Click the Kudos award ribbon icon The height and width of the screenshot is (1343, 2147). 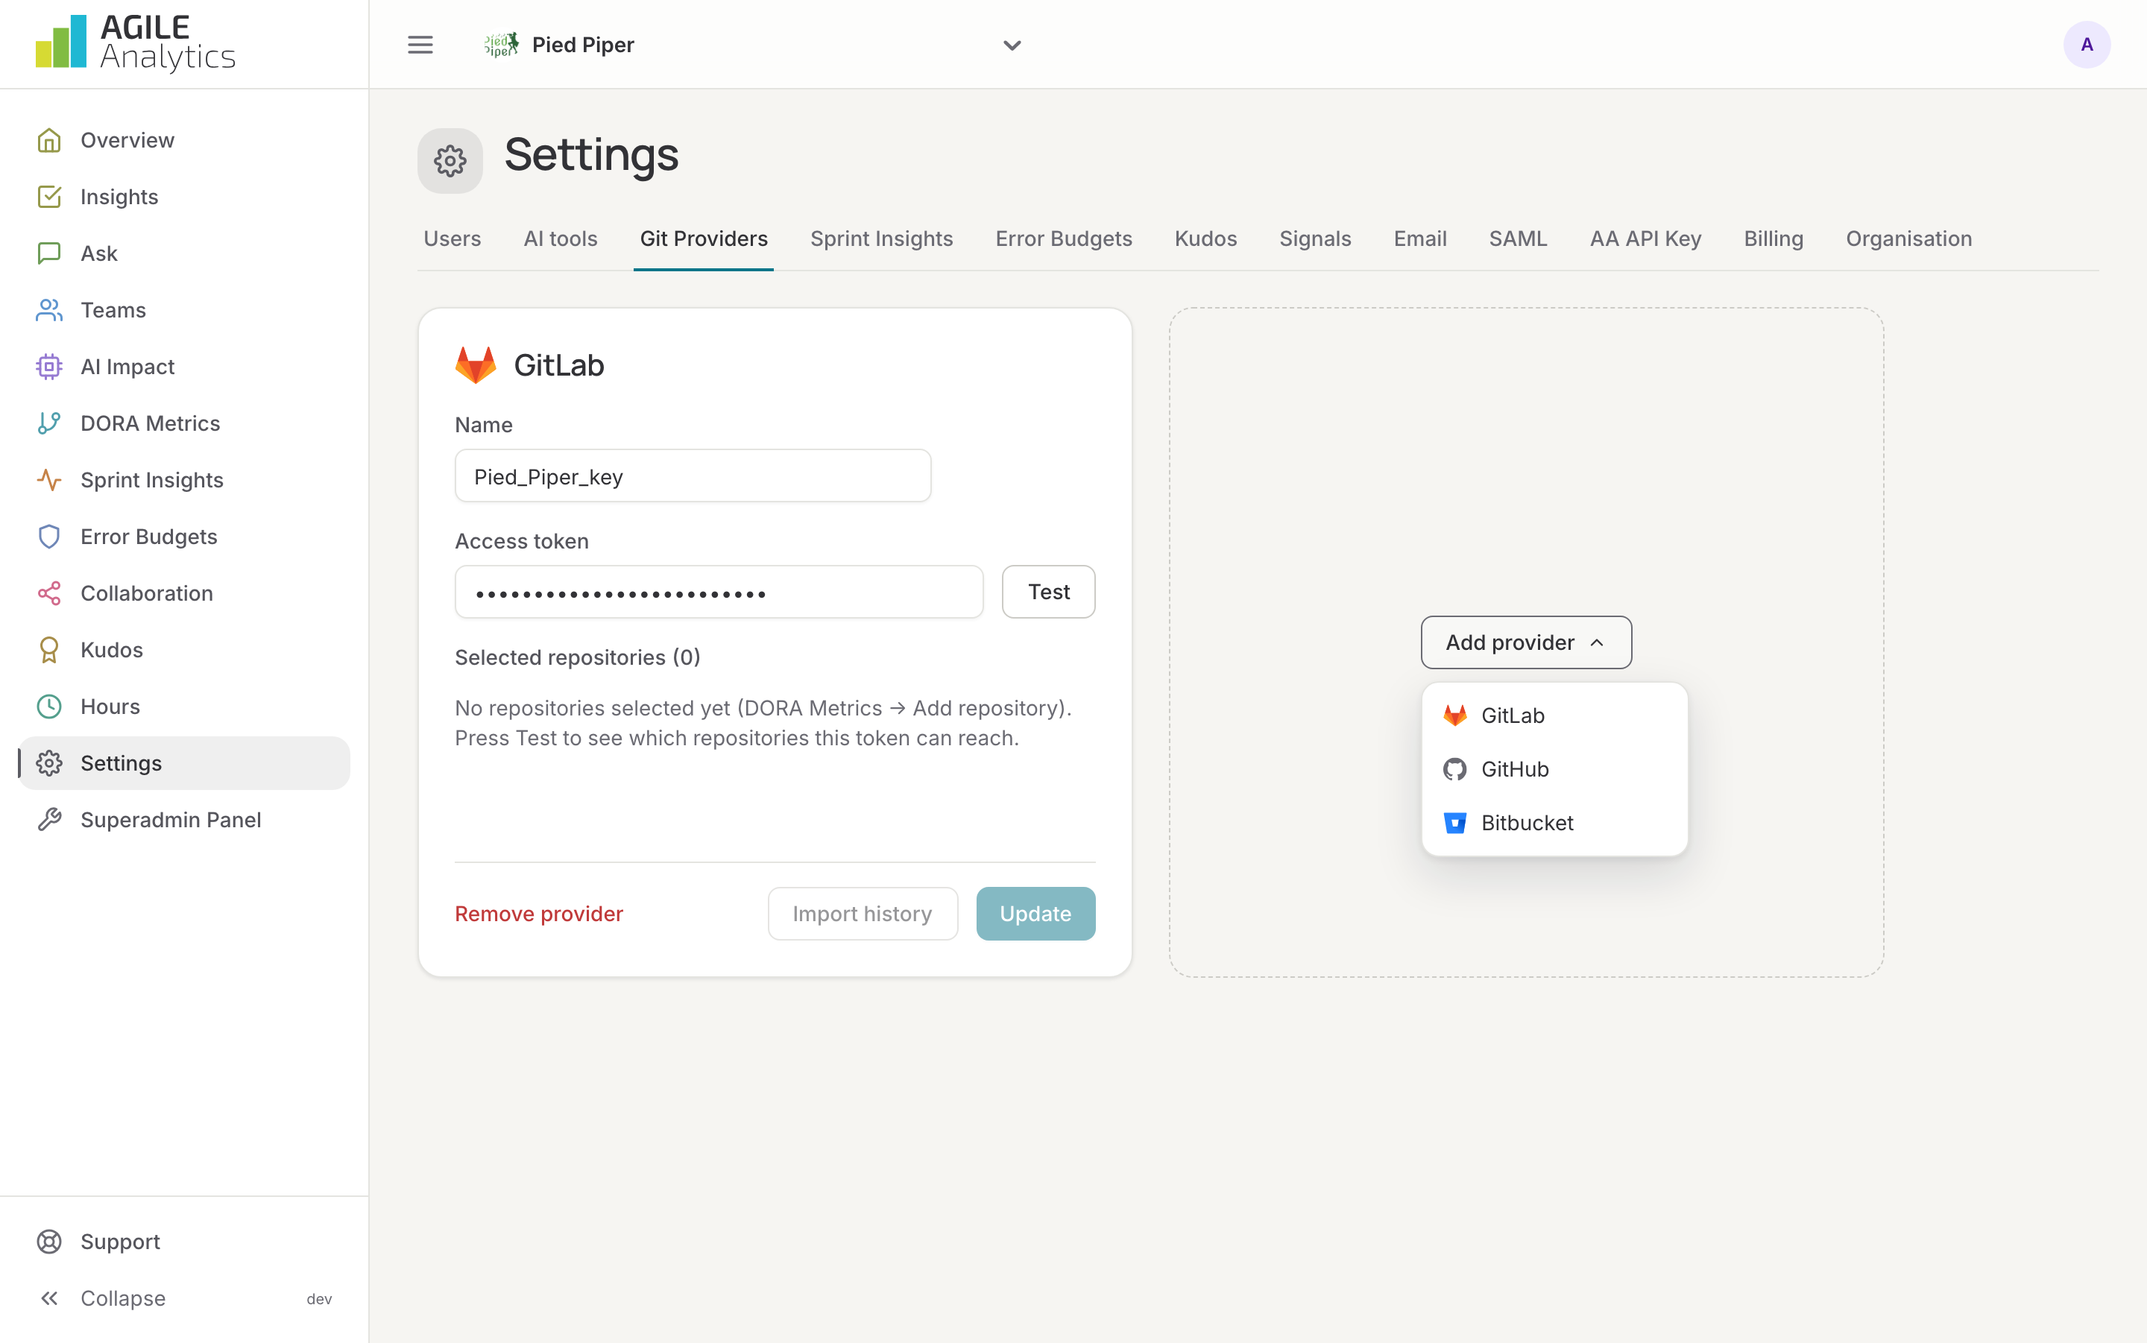[49, 650]
